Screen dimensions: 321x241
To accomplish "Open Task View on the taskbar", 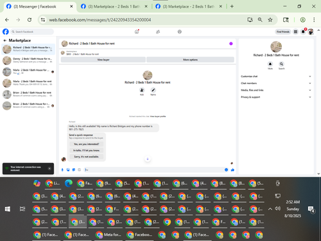I will click(22, 209).
